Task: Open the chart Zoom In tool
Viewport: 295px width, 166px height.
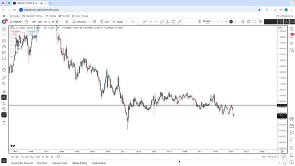Action: [4, 83]
